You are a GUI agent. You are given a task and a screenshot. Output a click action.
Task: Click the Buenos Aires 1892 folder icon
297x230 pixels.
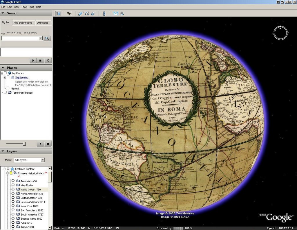(x=18, y=218)
